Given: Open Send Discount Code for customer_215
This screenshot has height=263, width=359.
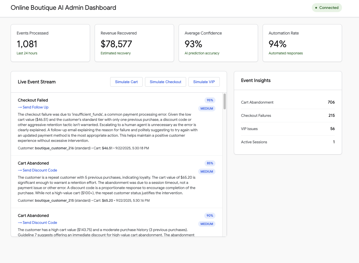Looking at the screenshot, I should pyautogui.click(x=37, y=170).
